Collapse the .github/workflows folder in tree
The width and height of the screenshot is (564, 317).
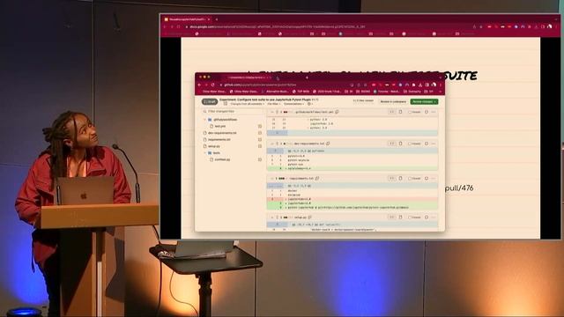(205, 120)
